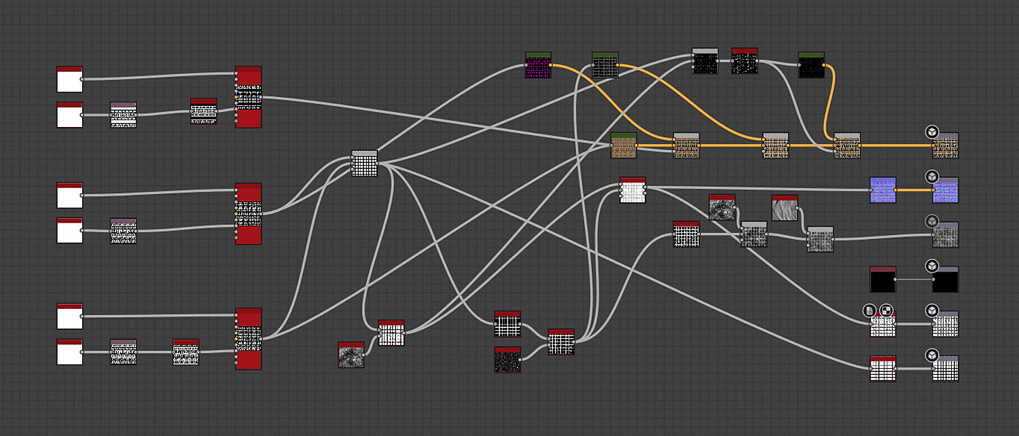Select the green-header brown brick node

[624, 145]
